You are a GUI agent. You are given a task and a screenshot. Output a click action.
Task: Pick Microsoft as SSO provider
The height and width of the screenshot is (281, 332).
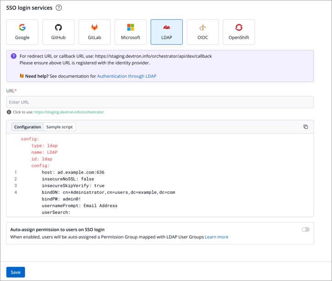pyautogui.click(x=130, y=32)
